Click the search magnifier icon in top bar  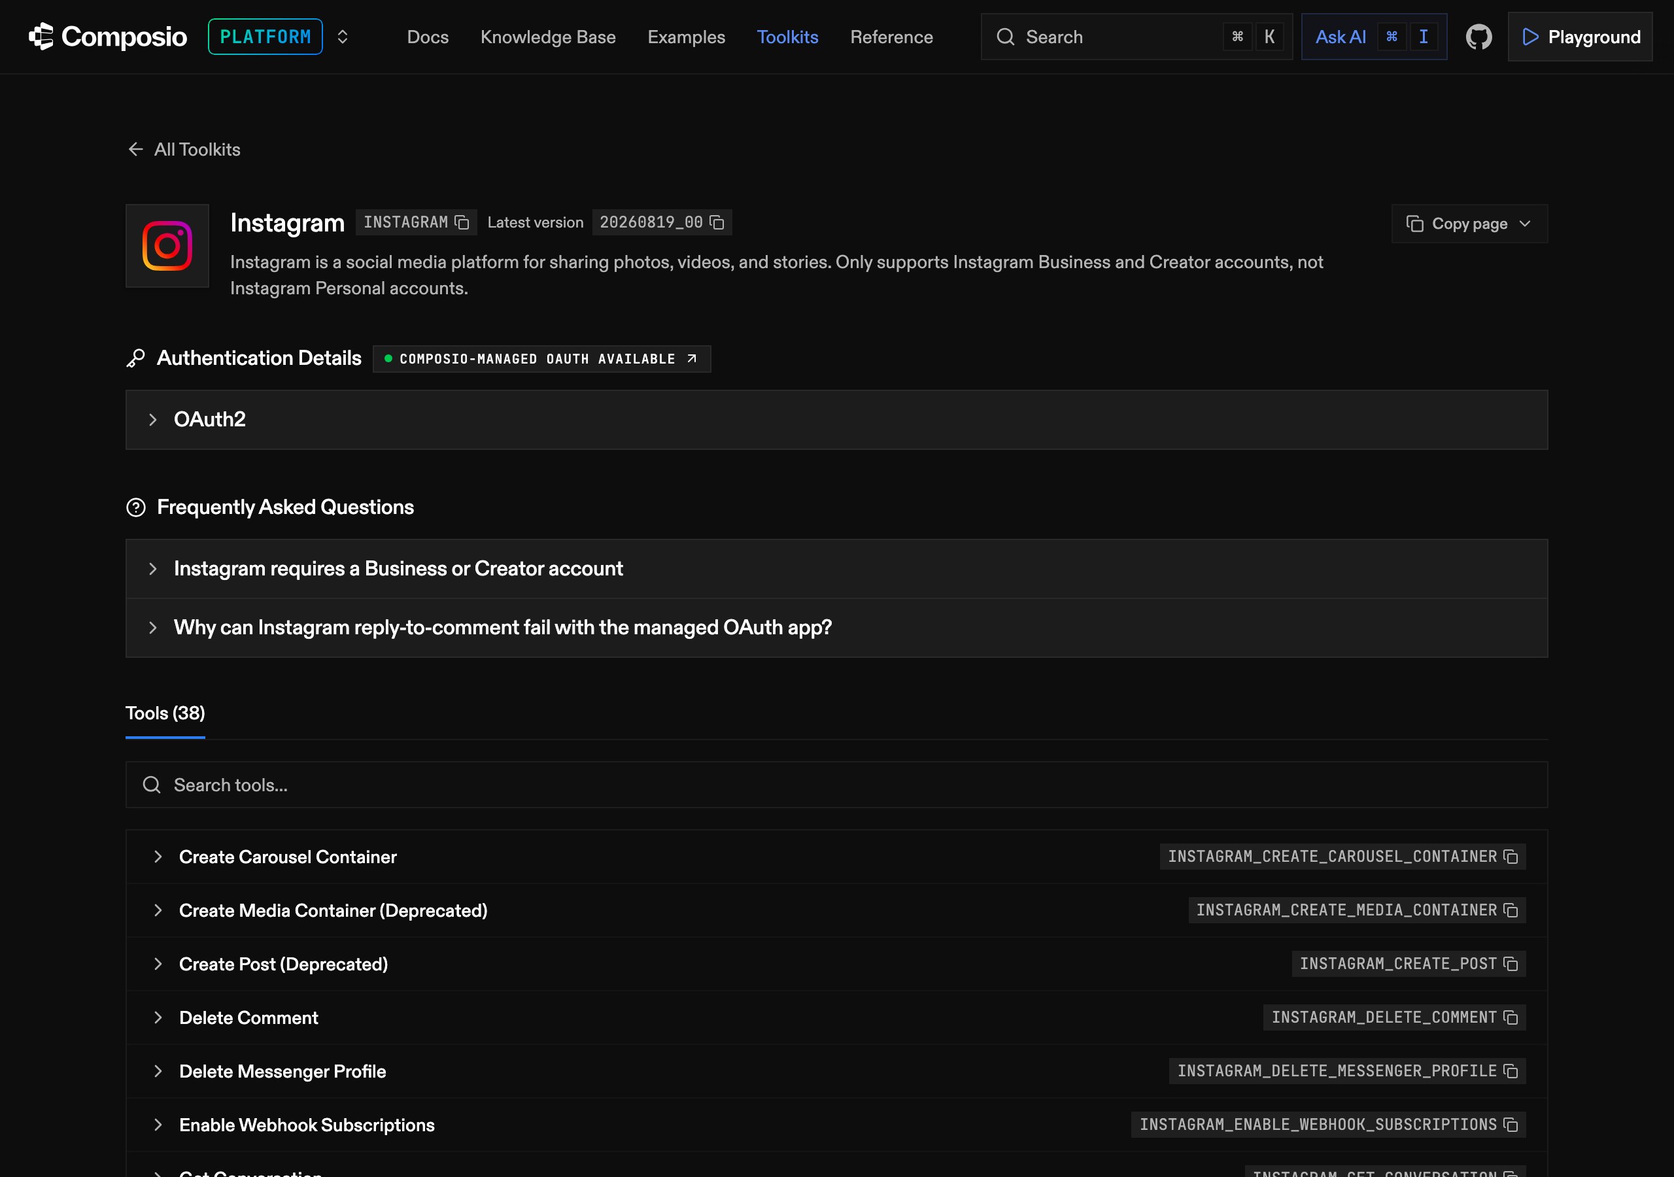click(1006, 37)
